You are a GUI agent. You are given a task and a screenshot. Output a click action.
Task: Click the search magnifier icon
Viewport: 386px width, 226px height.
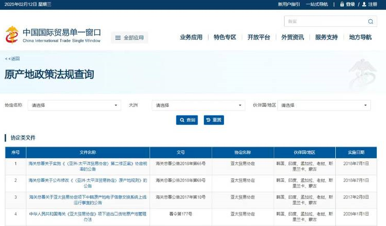tap(370, 21)
